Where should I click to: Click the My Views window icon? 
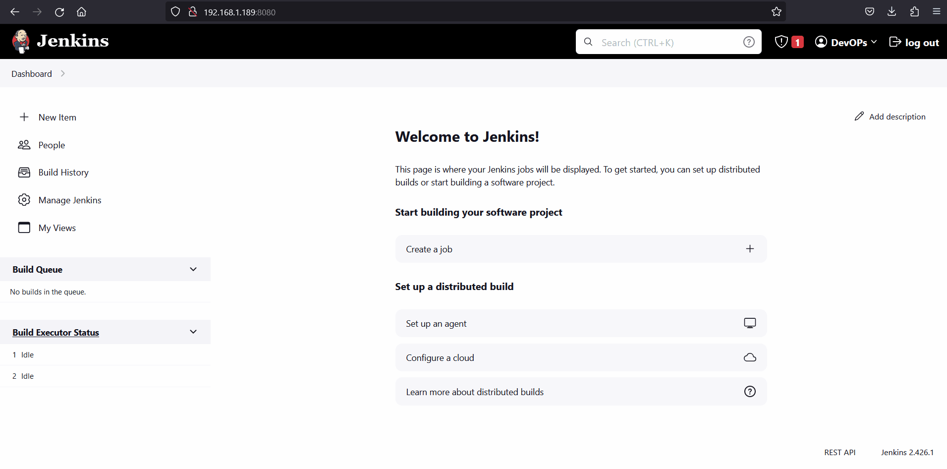[24, 228]
